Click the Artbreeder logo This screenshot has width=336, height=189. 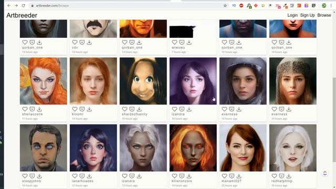(22, 15)
